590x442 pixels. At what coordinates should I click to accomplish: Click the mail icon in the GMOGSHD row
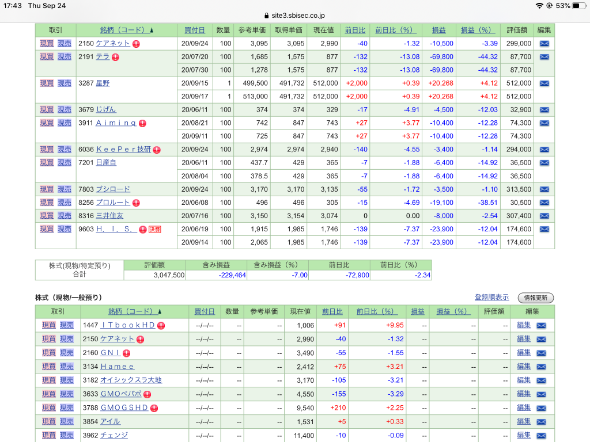(x=541, y=408)
